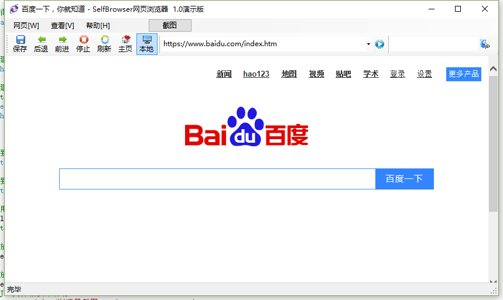Screen dimensions: 503x300
Task: Go forward with the 前进 arrow icon
Action: point(62,44)
